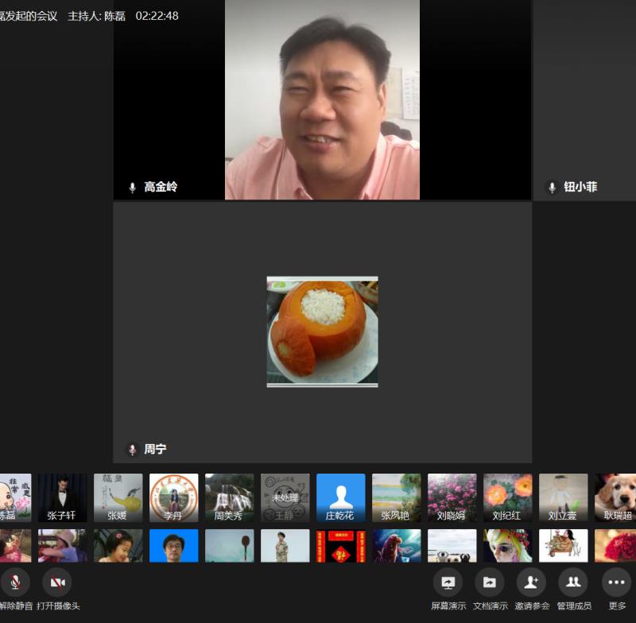Select participant 张凤艳 thumbnail
The width and height of the screenshot is (636, 623).
point(396,497)
